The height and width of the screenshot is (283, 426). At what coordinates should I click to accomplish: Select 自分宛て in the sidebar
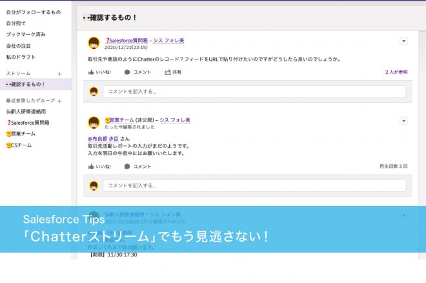15,23
